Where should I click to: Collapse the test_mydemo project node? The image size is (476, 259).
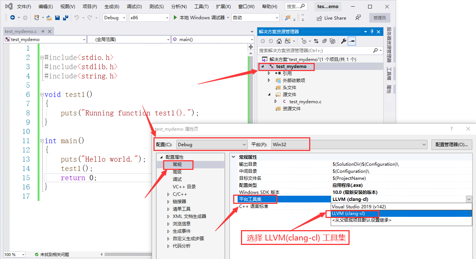tap(263, 67)
